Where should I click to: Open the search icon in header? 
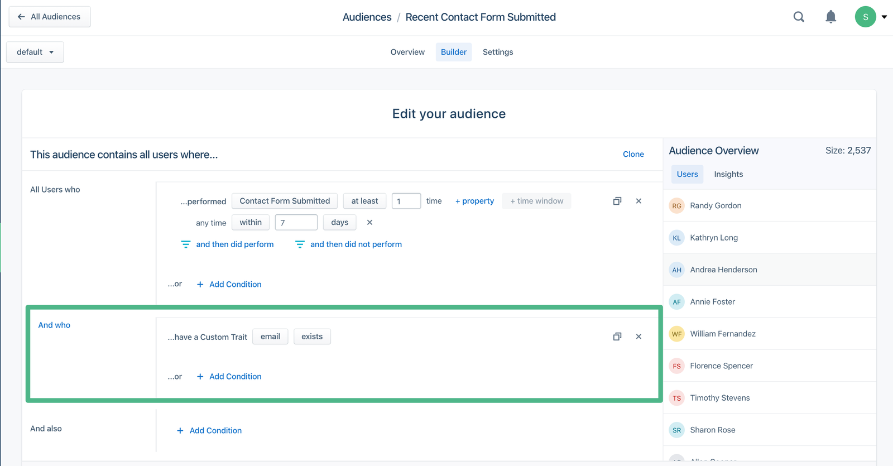[x=799, y=17]
